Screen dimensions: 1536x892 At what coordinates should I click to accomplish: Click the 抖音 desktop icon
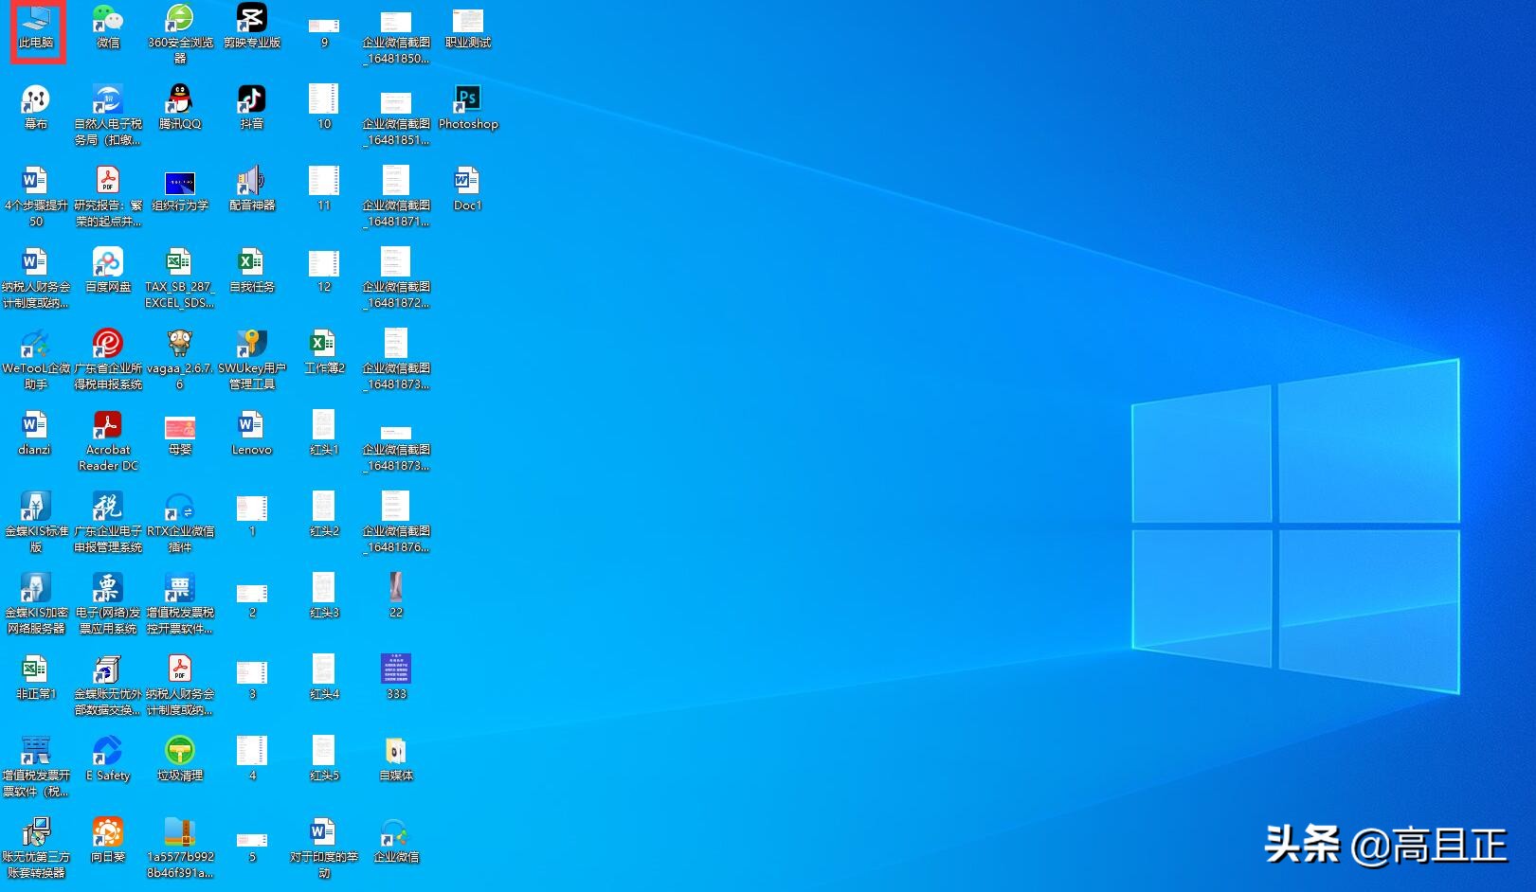(252, 107)
